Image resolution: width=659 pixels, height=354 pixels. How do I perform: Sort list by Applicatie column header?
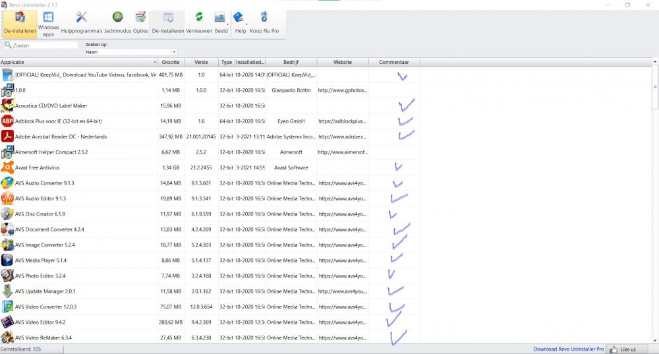tap(78, 62)
